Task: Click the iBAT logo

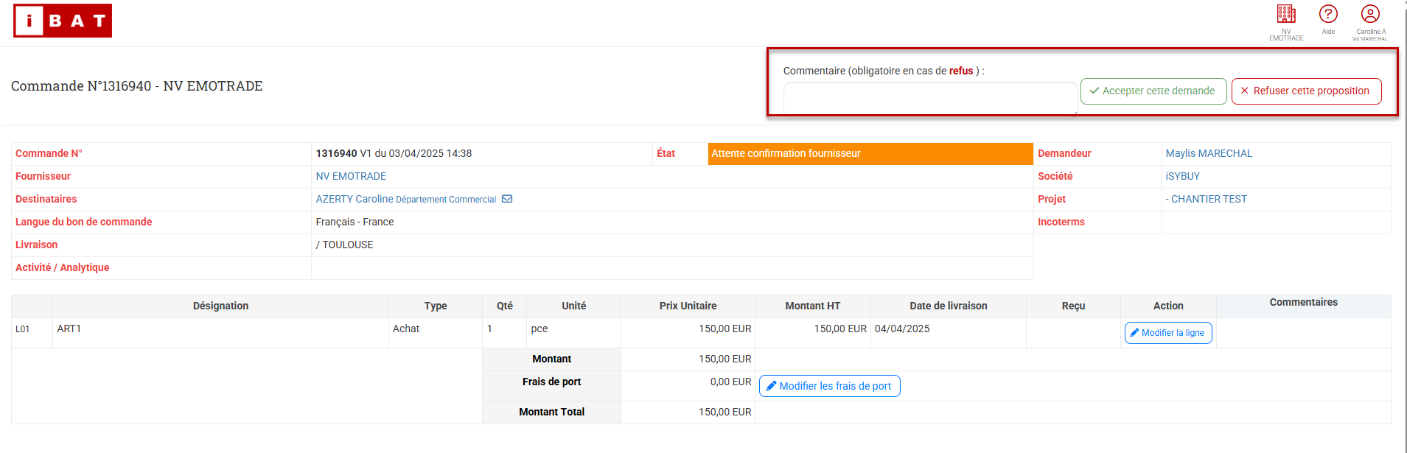Action: click(63, 21)
